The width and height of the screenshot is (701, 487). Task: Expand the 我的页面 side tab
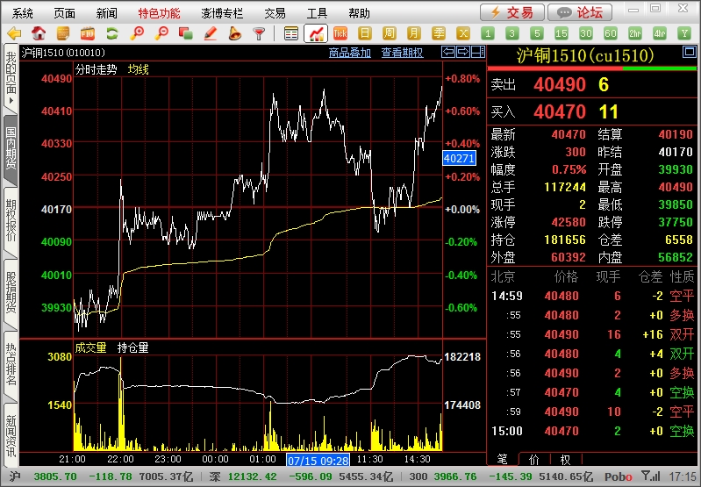[11, 78]
